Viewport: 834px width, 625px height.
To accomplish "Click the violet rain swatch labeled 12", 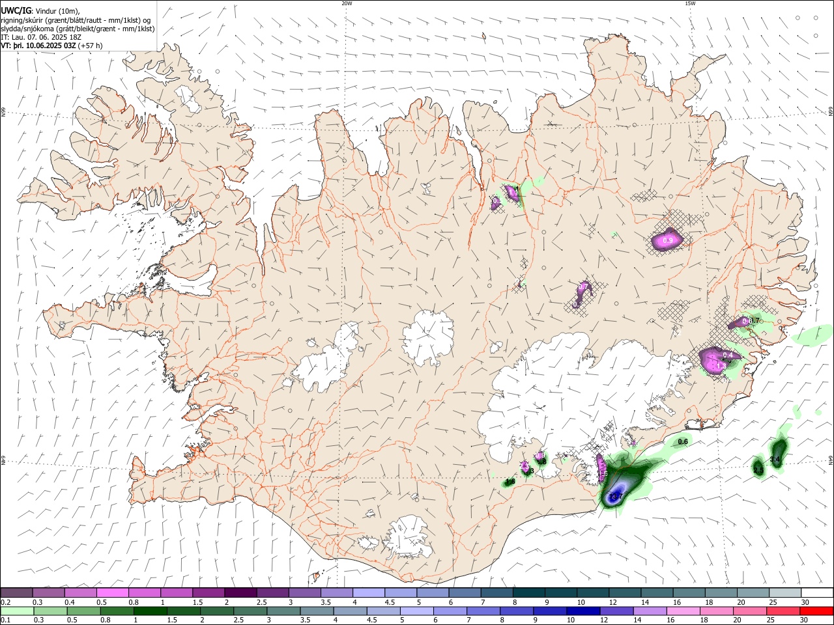I will point(616,611).
